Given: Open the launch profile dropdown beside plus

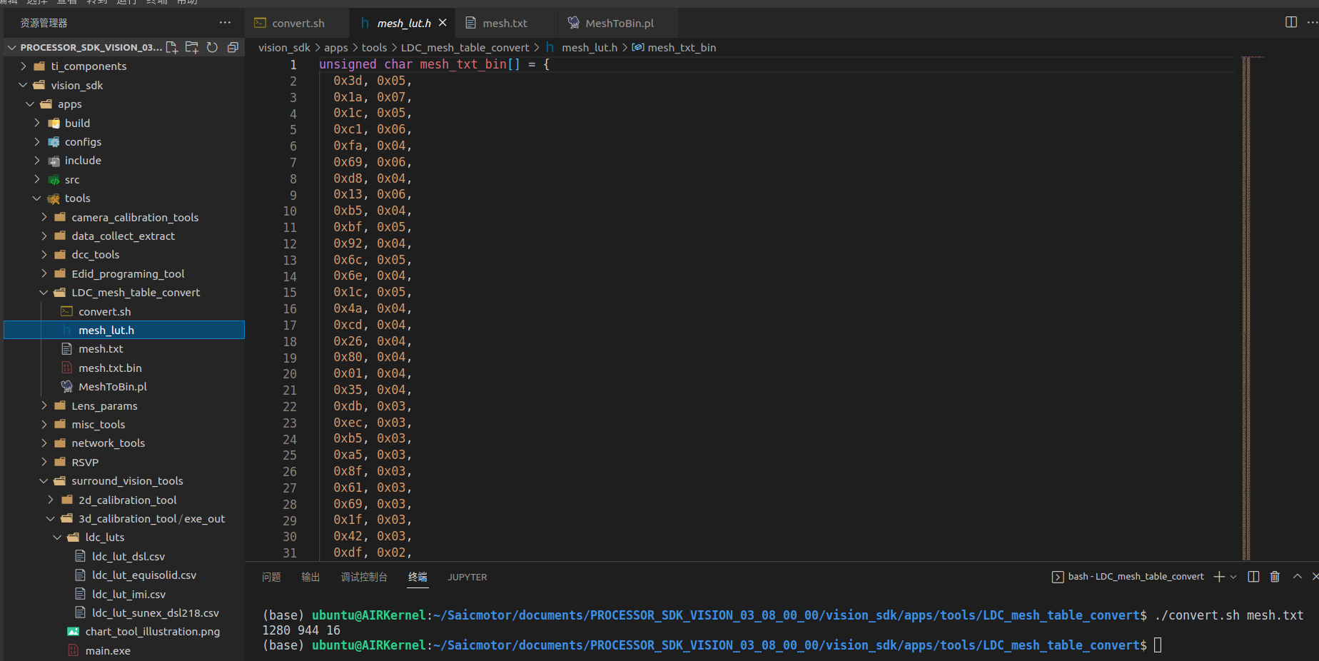Looking at the screenshot, I should (1233, 577).
